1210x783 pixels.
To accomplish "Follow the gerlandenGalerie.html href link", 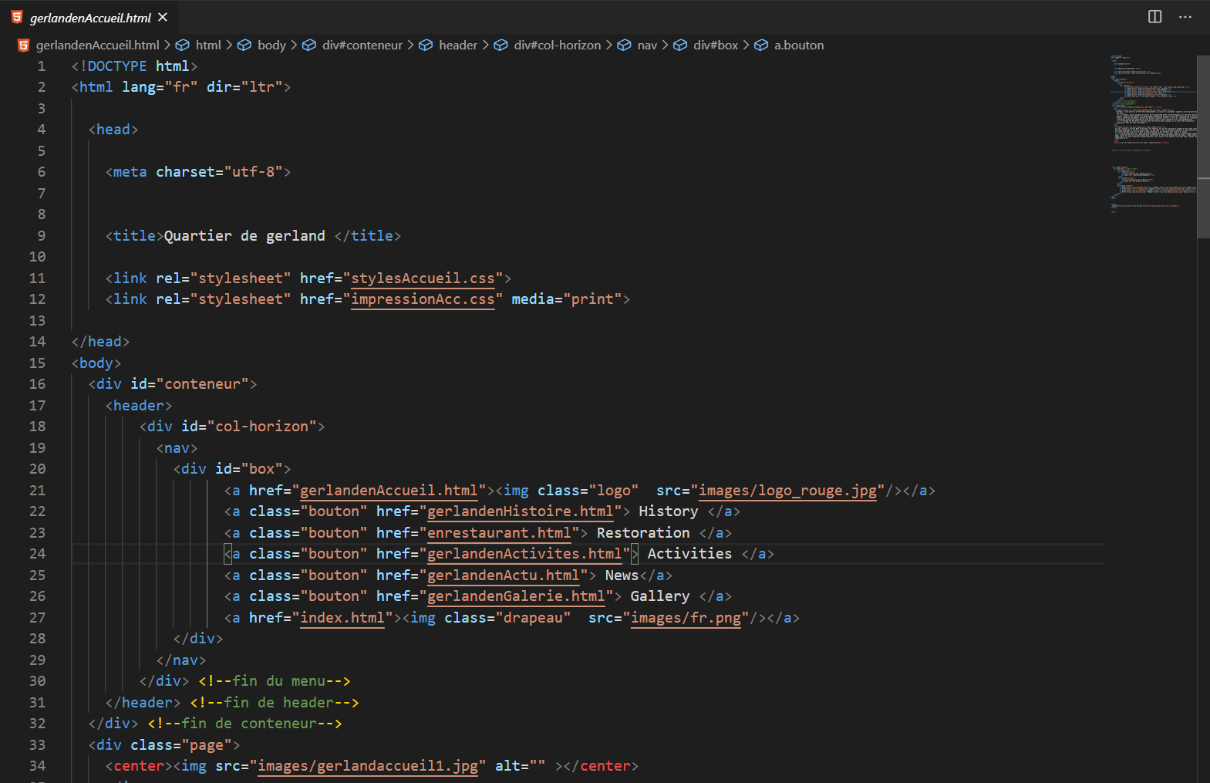I will pyautogui.click(x=516, y=596).
